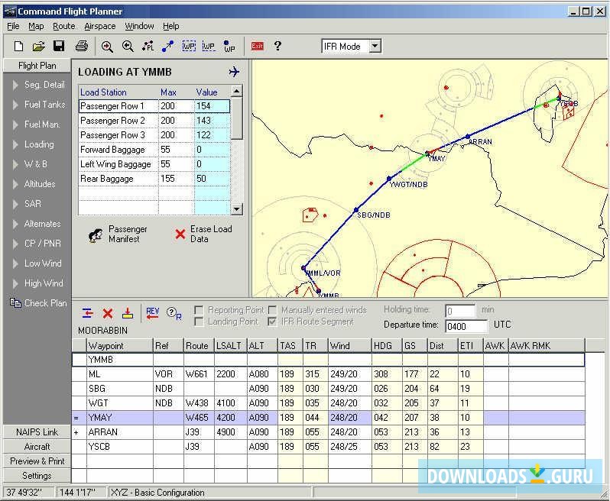The width and height of the screenshot is (610, 501).
Task: Zoom in the map with plus magnifier
Action: [x=107, y=47]
